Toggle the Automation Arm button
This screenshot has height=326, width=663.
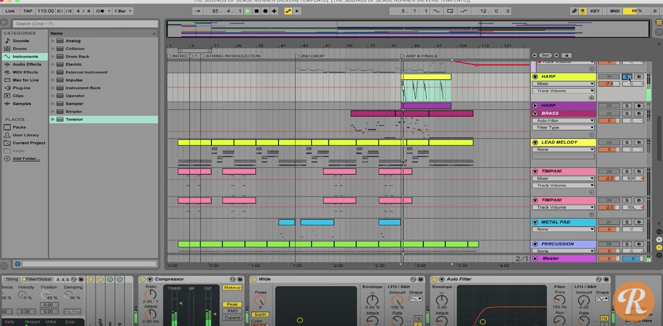point(288,11)
